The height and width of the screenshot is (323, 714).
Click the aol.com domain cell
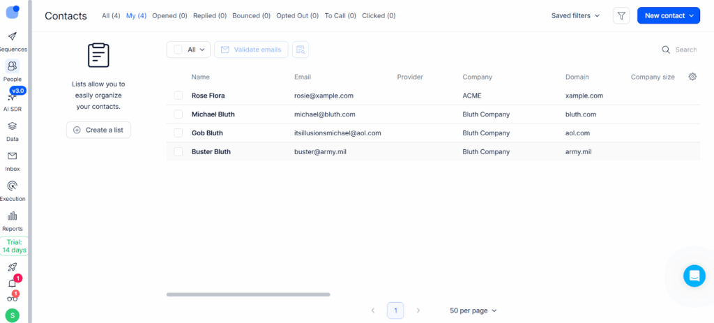[577, 133]
